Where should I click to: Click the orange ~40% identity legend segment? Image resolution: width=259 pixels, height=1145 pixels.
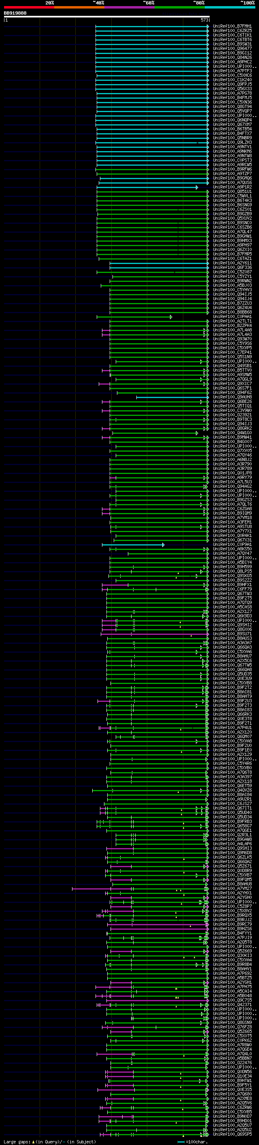tap(79, 7)
